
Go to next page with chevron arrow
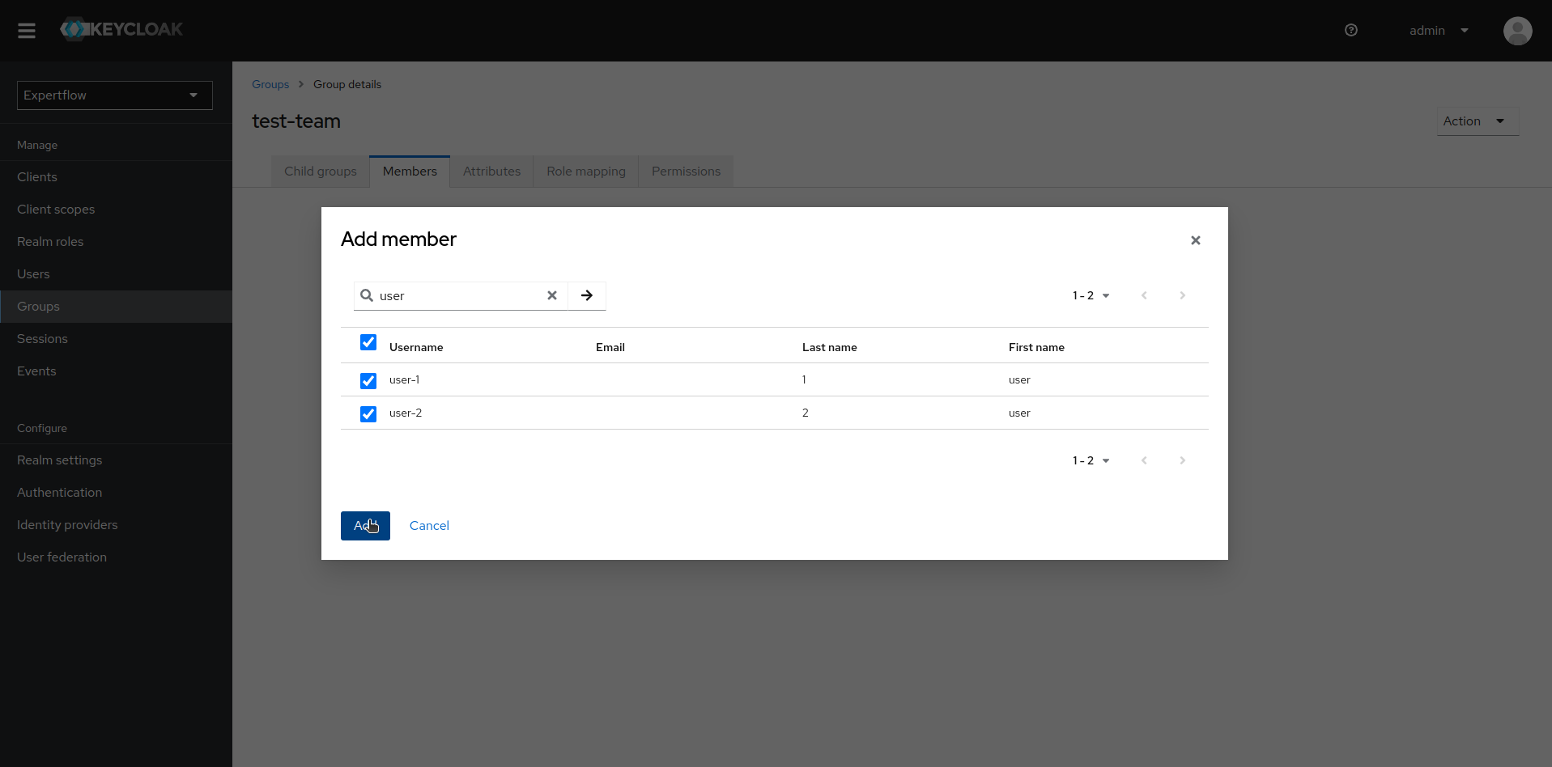pos(1182,295)
